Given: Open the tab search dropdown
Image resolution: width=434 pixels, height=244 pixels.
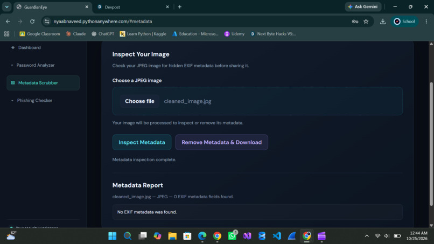Looking at the screenshot, I should pos(6,7).
